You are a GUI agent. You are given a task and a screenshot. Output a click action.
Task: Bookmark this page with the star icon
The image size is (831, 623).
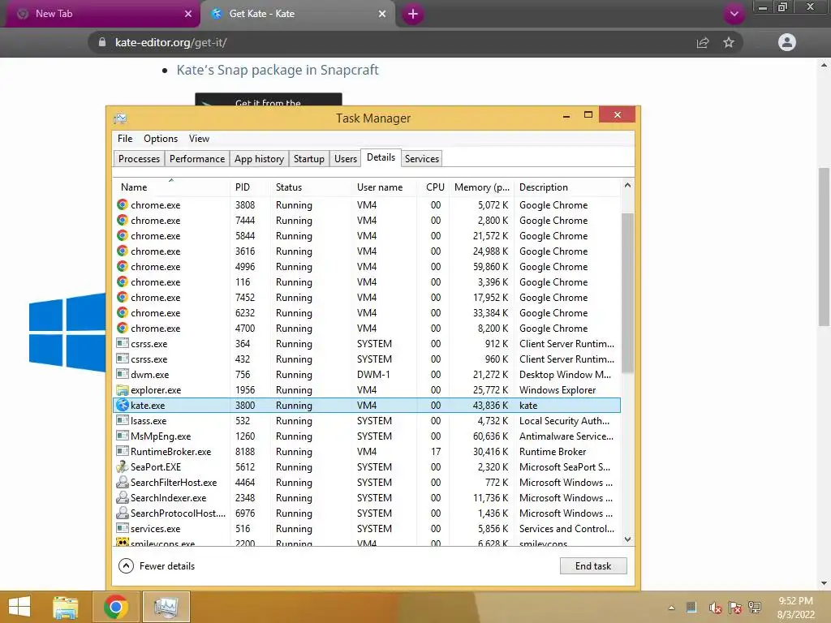729,42
